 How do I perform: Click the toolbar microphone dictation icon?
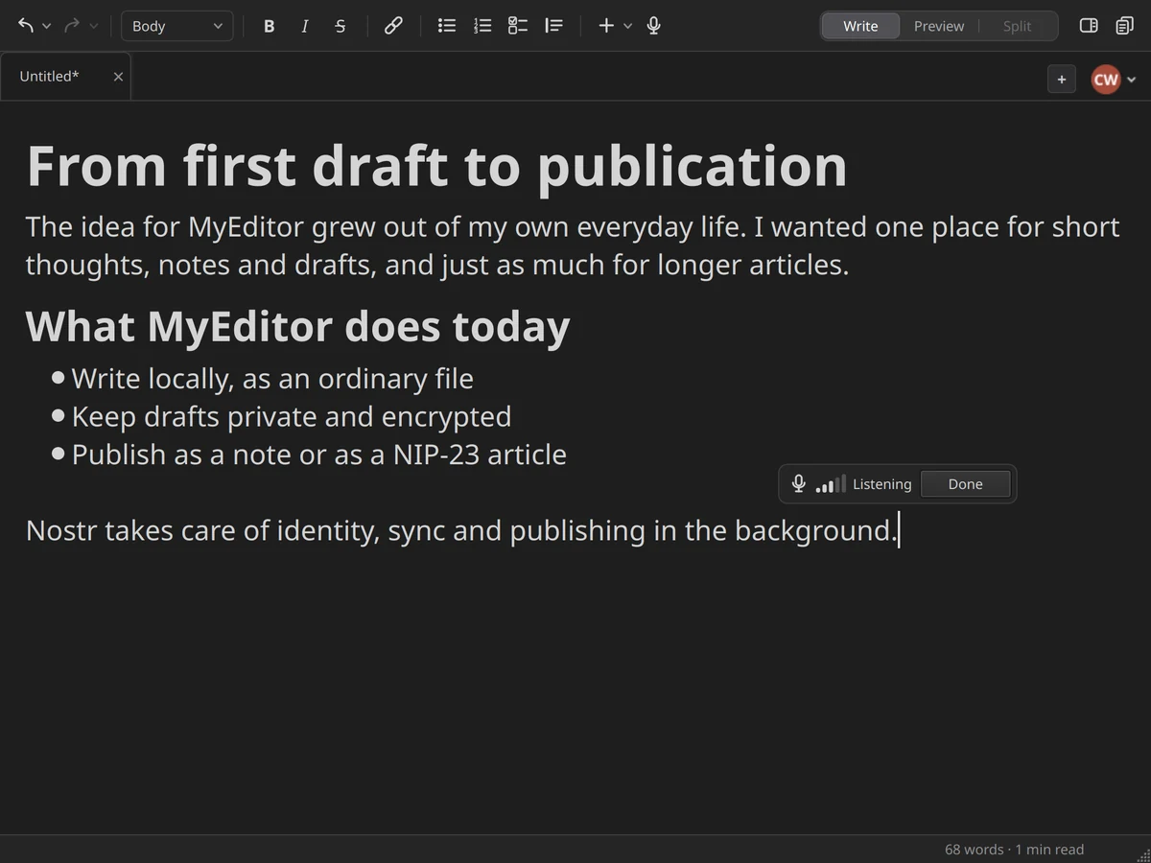[654, 26]
